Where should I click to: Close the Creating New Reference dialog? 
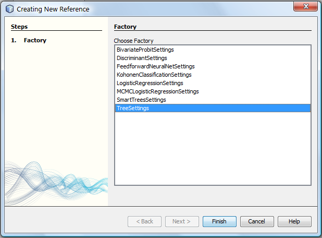[305, 6]
